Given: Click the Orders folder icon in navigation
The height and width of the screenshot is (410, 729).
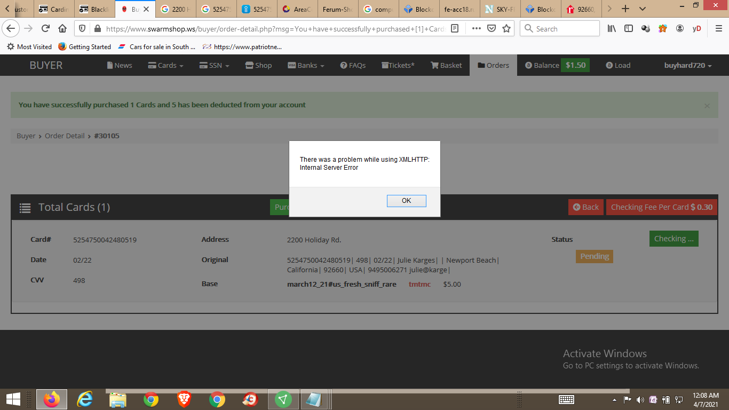Looking at the screenshot, I should (479, 65).
